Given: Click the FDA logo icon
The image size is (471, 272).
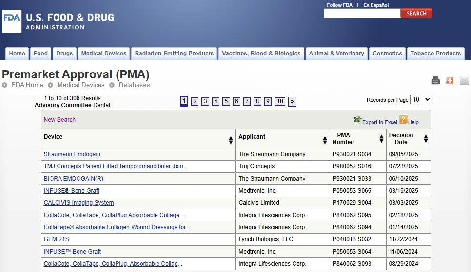Looking at the screenshot, I should [x=12, y=21].
